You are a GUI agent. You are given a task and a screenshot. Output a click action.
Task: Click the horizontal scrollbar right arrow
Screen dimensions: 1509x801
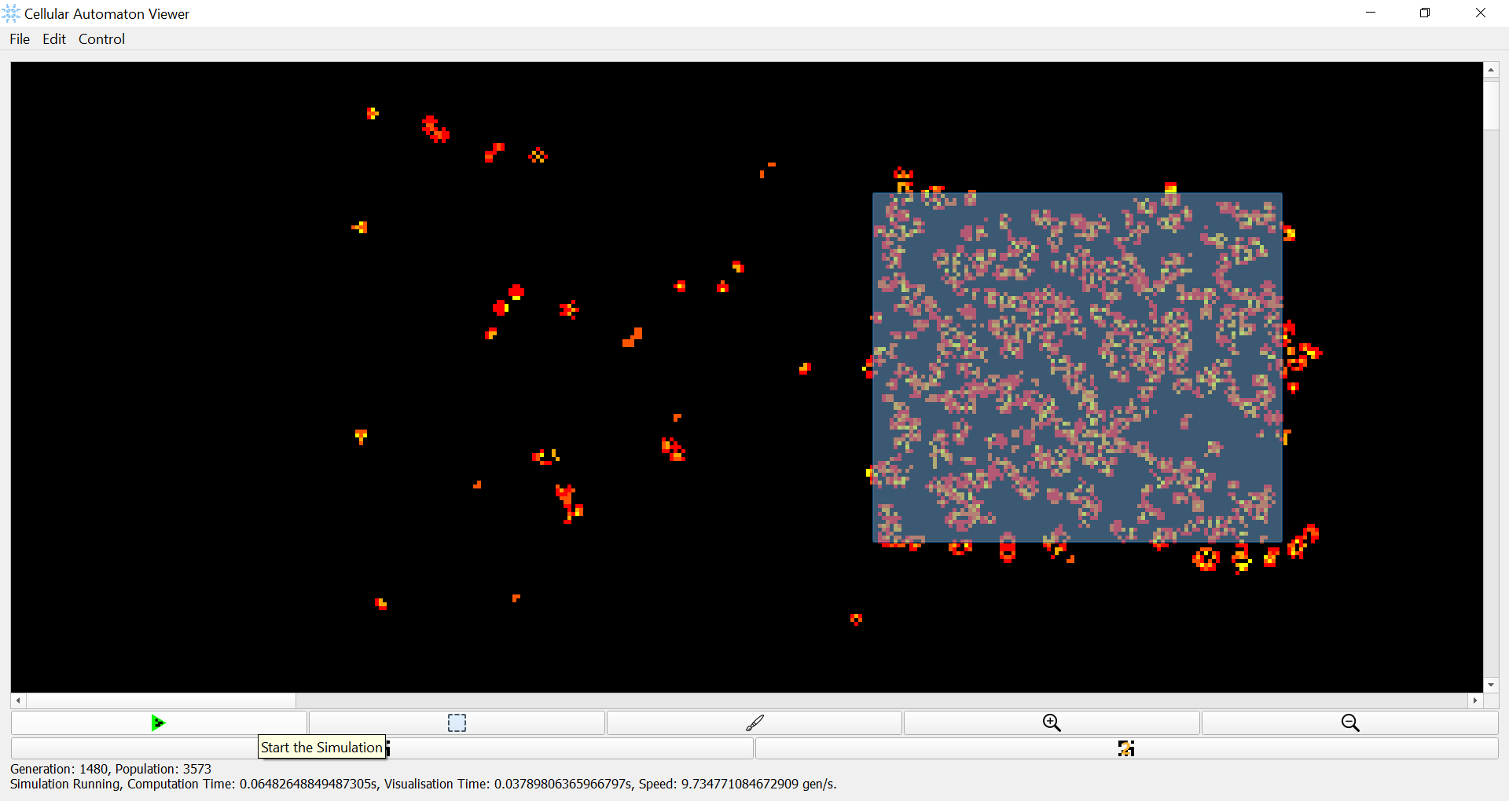(x=1475, y=700)
